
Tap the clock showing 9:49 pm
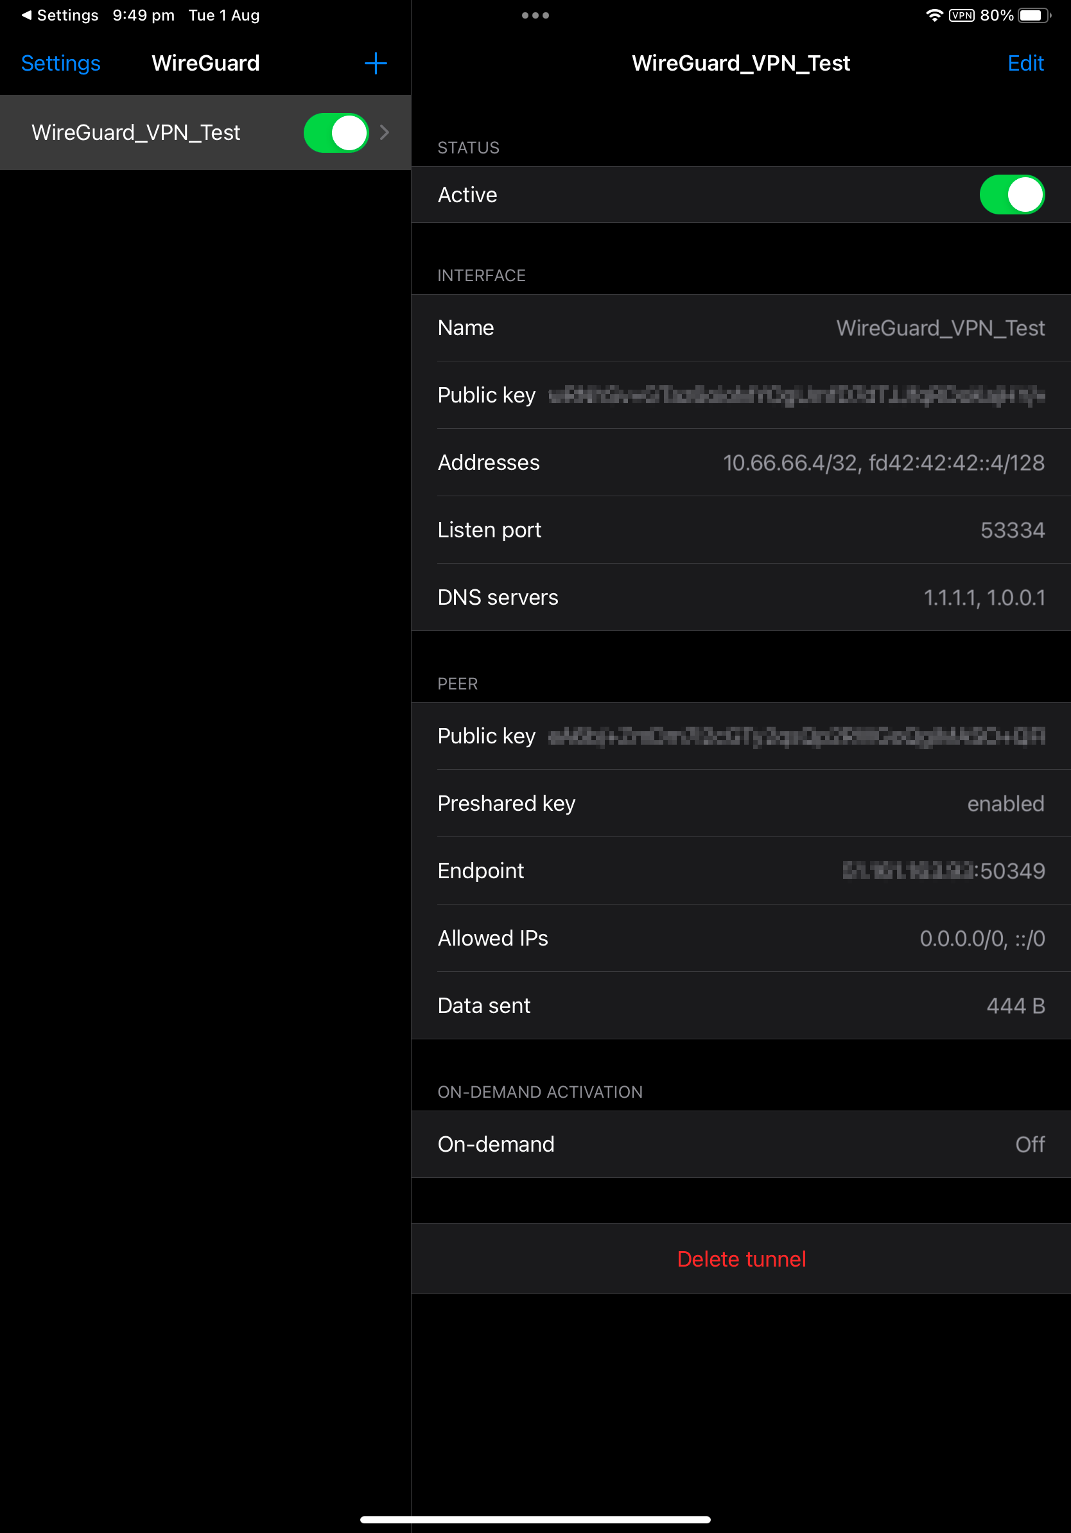pyautogui.click(x=143, y=15)
